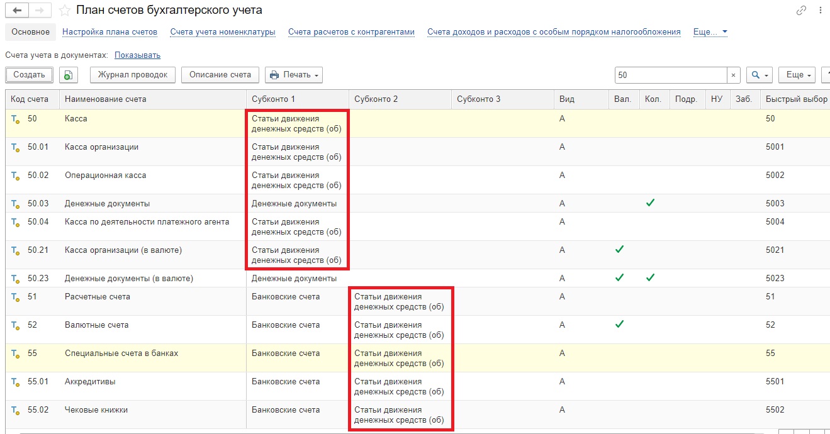
Task: Sort by the Наименование счета column header
Action: click(x=153, y=99)
